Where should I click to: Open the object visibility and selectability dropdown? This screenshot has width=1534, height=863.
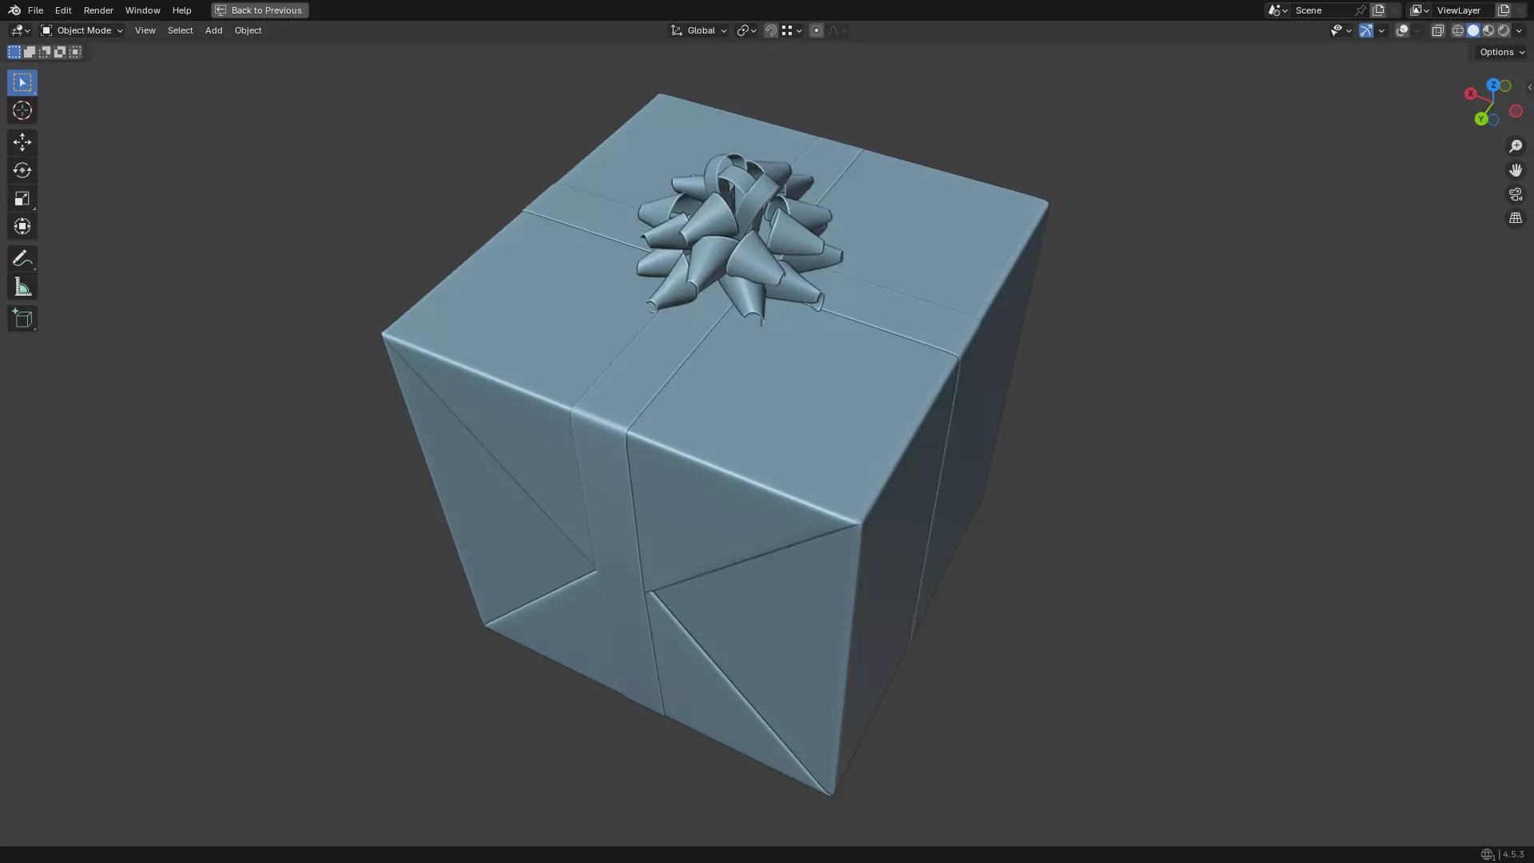click(1341, 30)
